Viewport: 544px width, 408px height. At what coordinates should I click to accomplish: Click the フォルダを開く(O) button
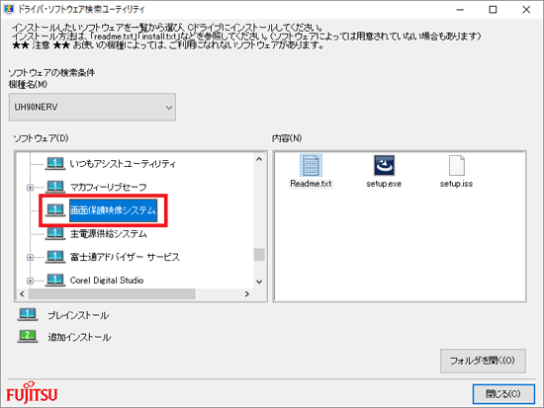[483, 361]
